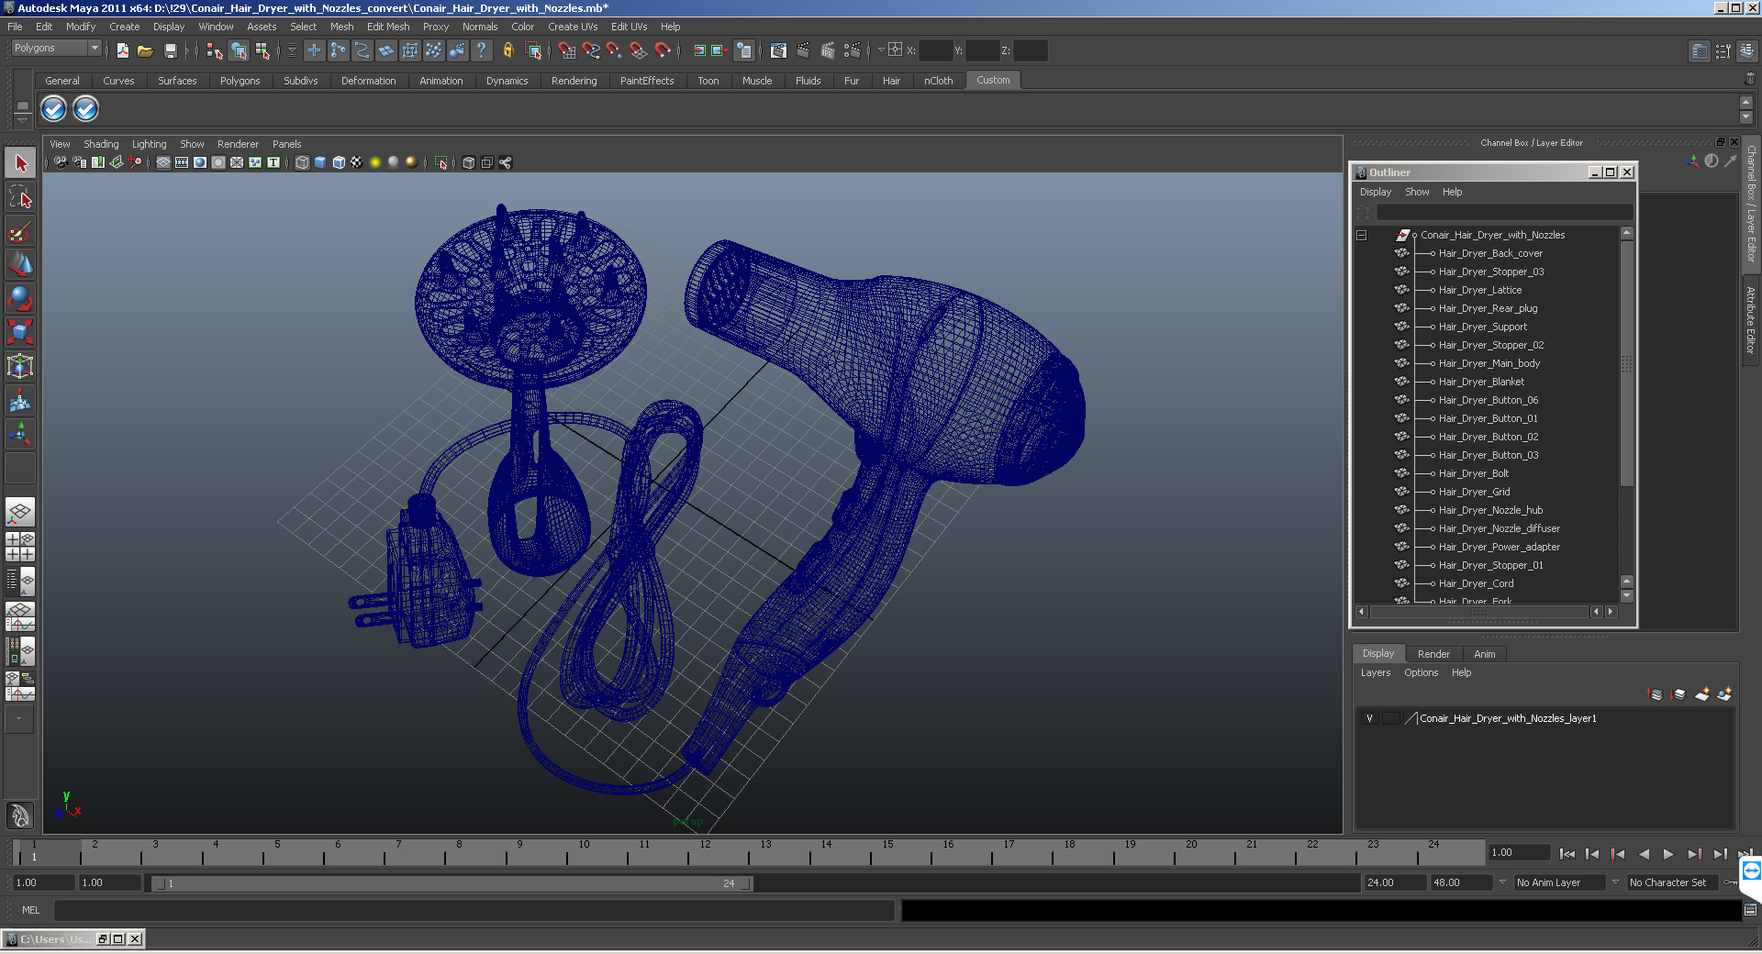Toggle use all lights yellow sphere
The height and width of the screenshot is (954, 1762).
pyautogui.click(x=375, y=162)
